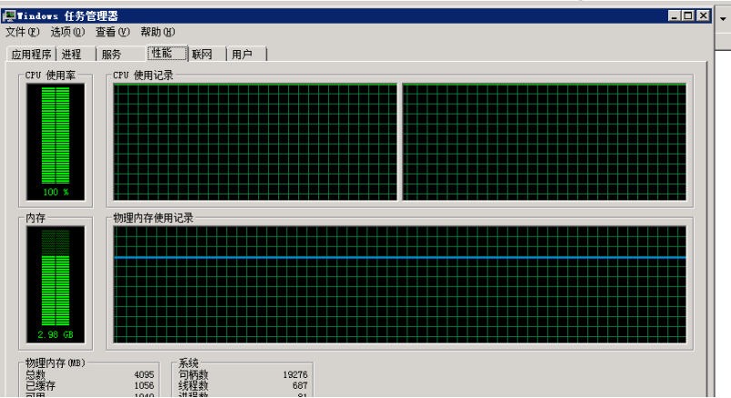Click the dropdown arrow beside the window
The image size is (731, 398).
point(723,19)
